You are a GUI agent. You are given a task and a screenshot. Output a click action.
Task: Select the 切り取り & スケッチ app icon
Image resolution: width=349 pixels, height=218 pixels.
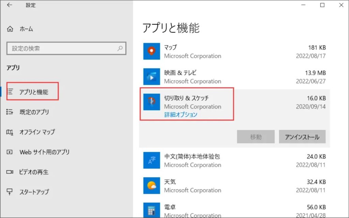152,102
